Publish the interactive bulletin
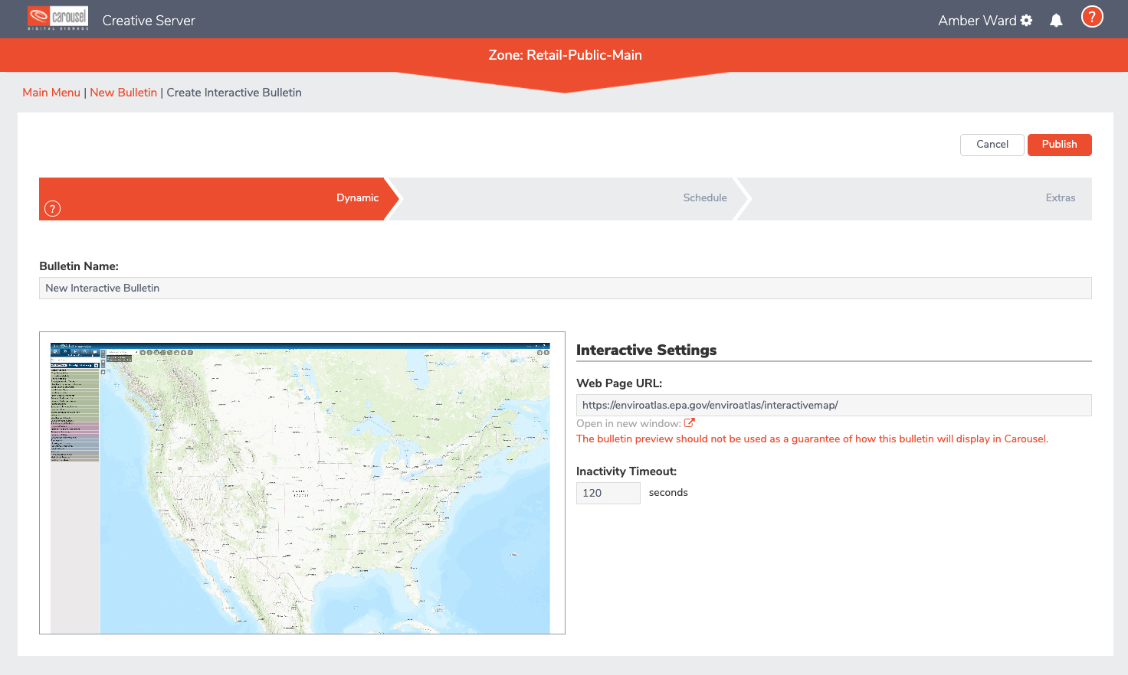The image size is (1128, 675). (1059, 145)
